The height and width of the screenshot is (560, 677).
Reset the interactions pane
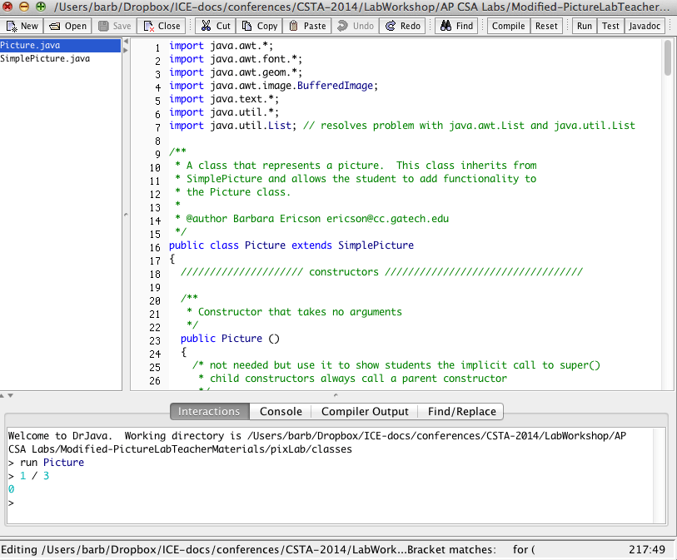coord(546,25)
